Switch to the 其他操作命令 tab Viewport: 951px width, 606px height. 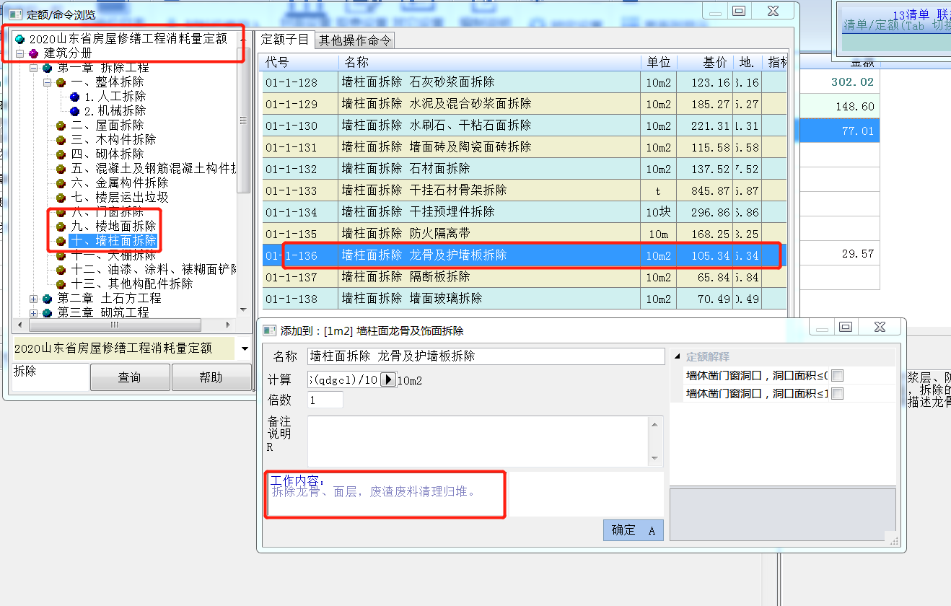click(355, 40)
